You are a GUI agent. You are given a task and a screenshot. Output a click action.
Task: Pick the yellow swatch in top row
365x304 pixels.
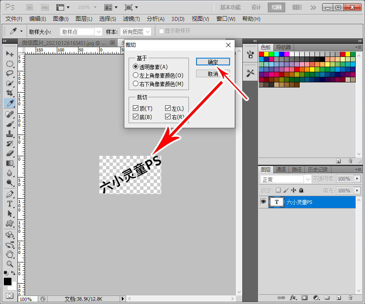point(266,54)
